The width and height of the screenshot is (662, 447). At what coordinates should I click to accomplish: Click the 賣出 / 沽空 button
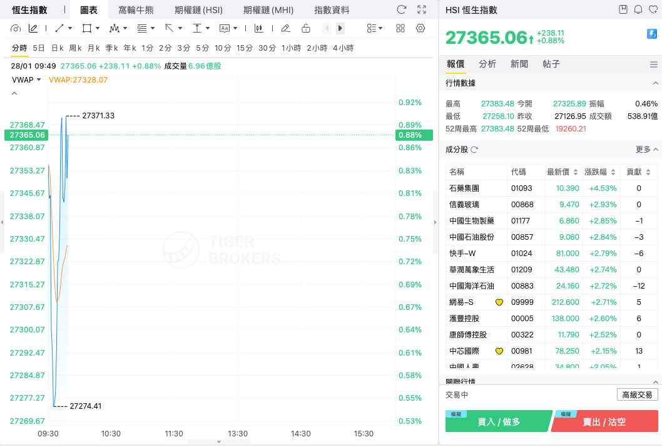(x=604, y=421)
